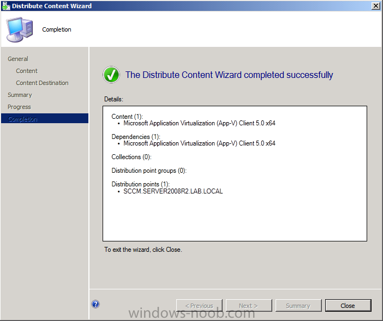This screenshot has height=321, width=383.
Task: Click the Collections (0) line
Action: [x=131, y=157]
